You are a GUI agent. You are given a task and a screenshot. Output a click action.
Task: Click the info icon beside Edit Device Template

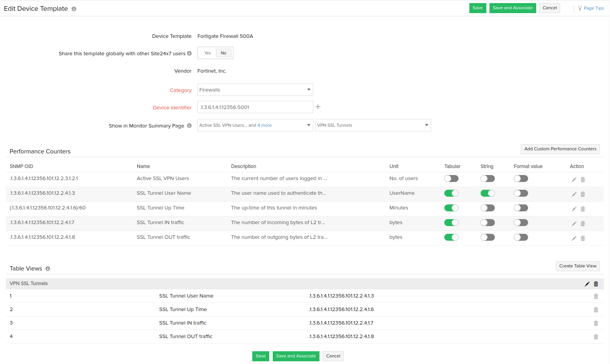coord(74,9)
